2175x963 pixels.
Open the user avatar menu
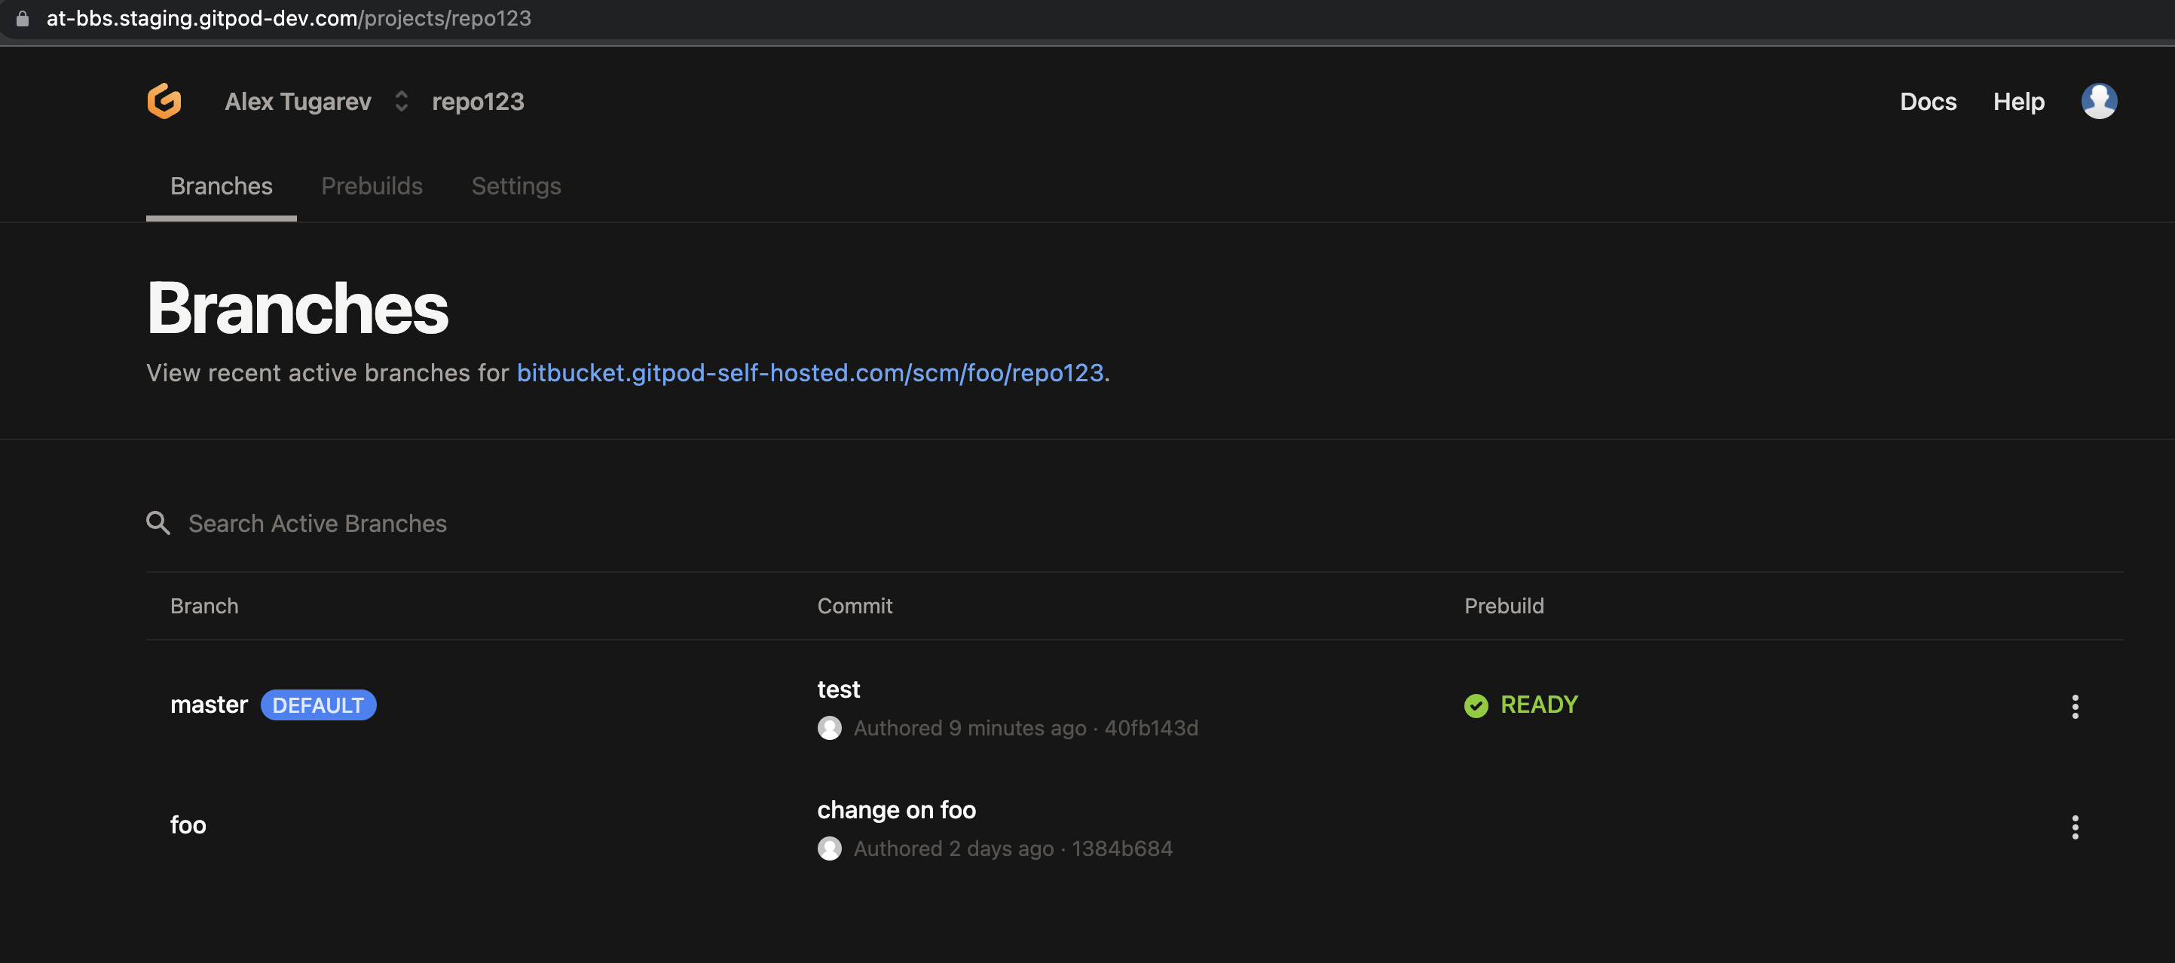point(2098,101)
